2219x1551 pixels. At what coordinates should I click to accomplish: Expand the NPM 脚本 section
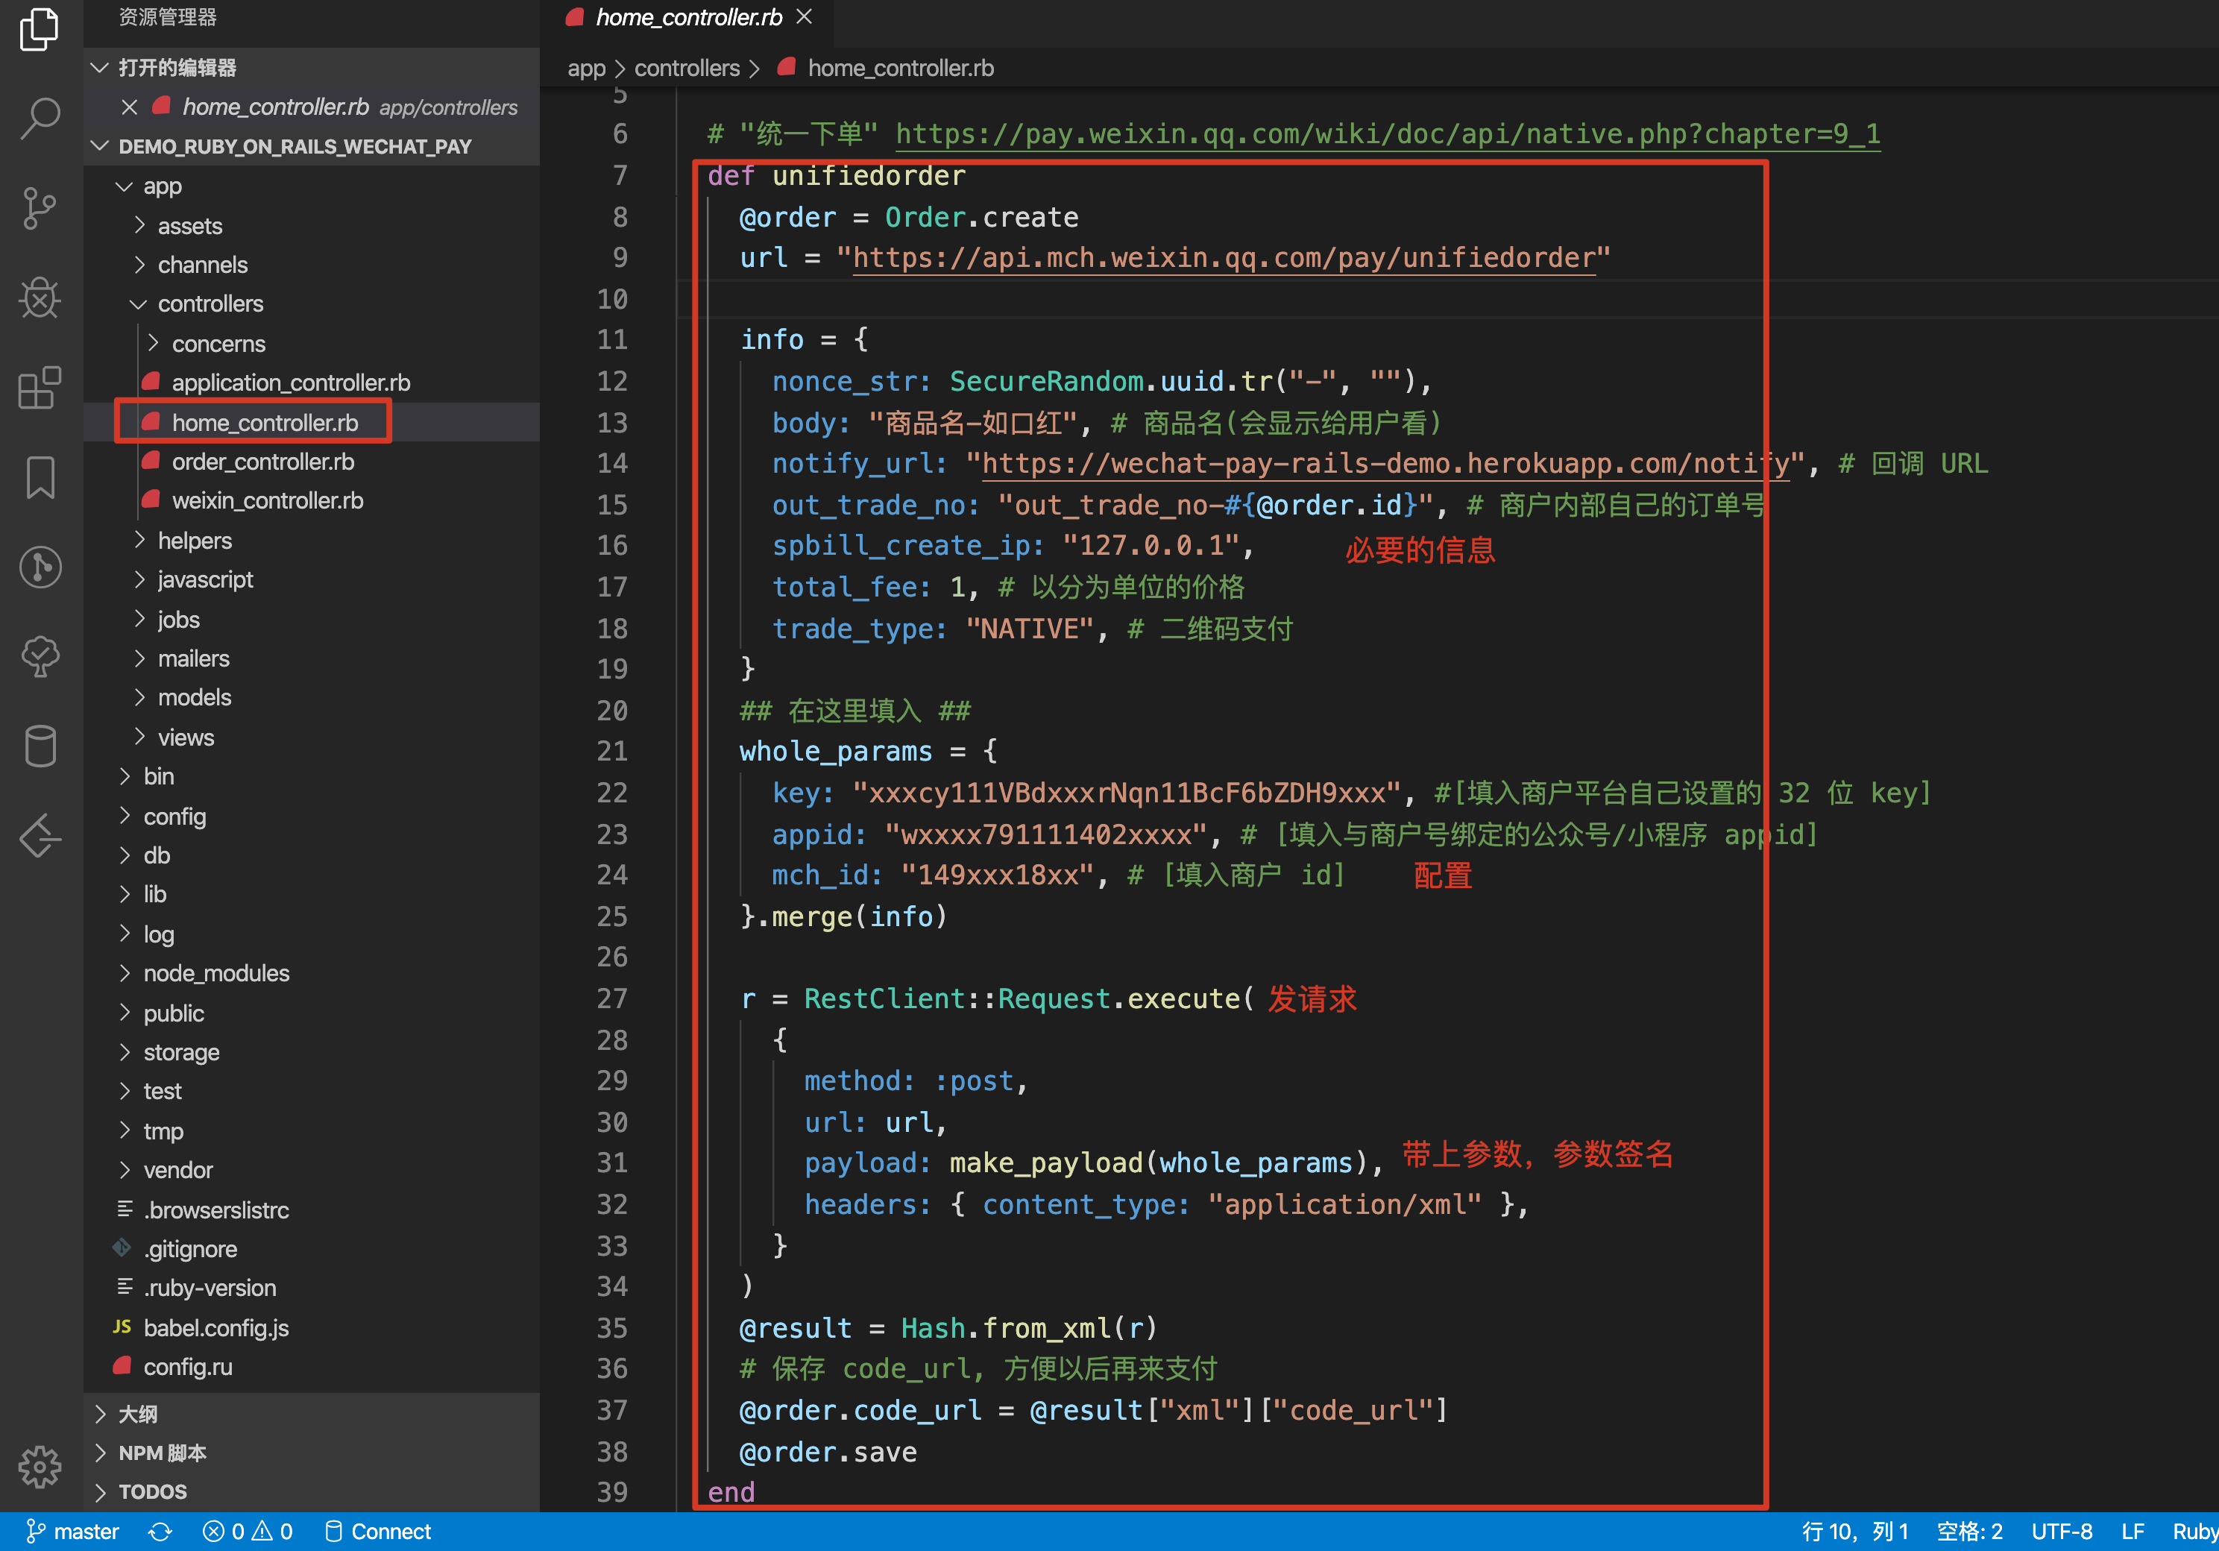tap(161, 1453)
